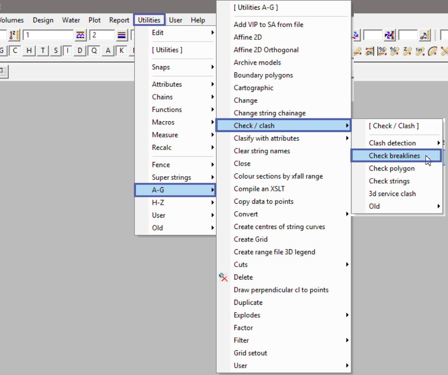
Task: Choose Create Grid
Action: (284, 239)
